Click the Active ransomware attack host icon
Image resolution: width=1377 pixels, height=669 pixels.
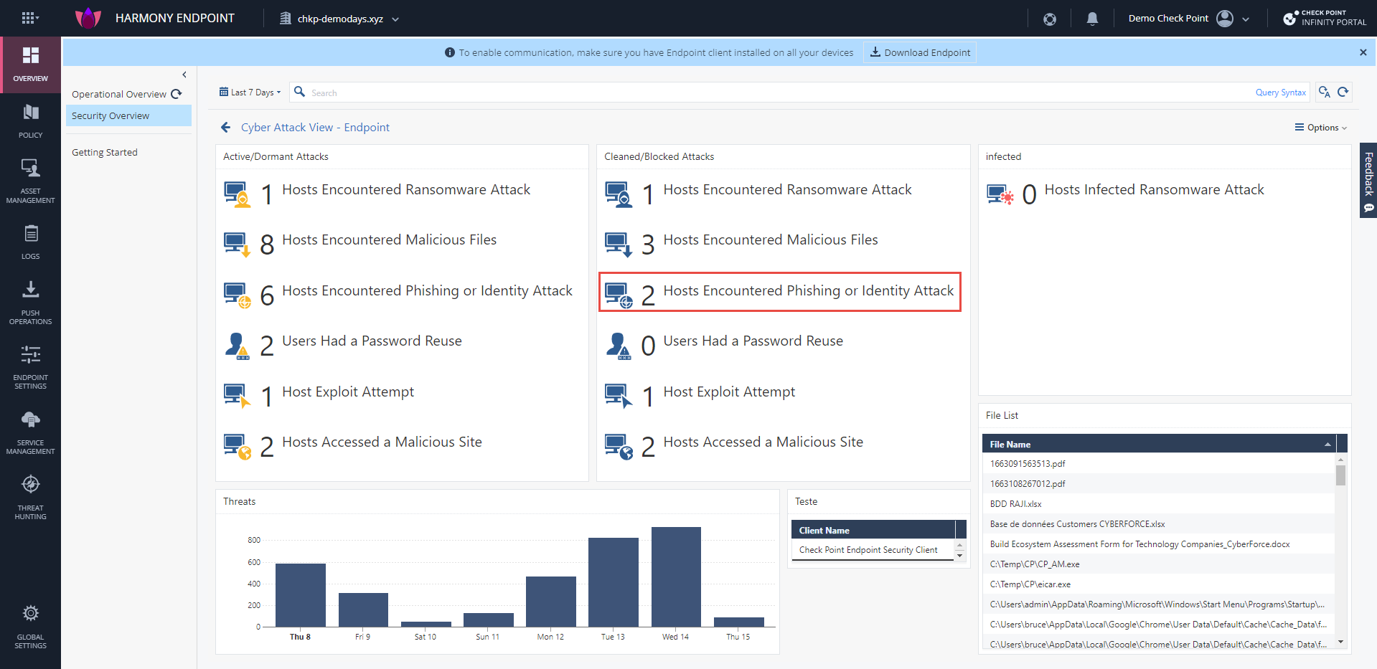click(x=238, y=194)
